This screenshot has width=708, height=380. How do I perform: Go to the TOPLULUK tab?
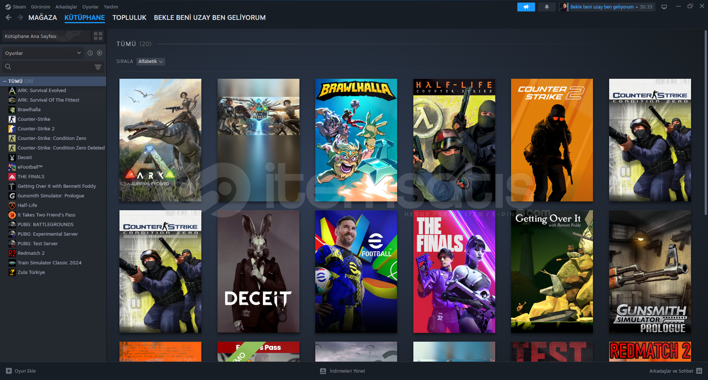[129, 18]
